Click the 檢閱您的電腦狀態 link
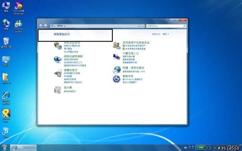 [x=72, y=46]
